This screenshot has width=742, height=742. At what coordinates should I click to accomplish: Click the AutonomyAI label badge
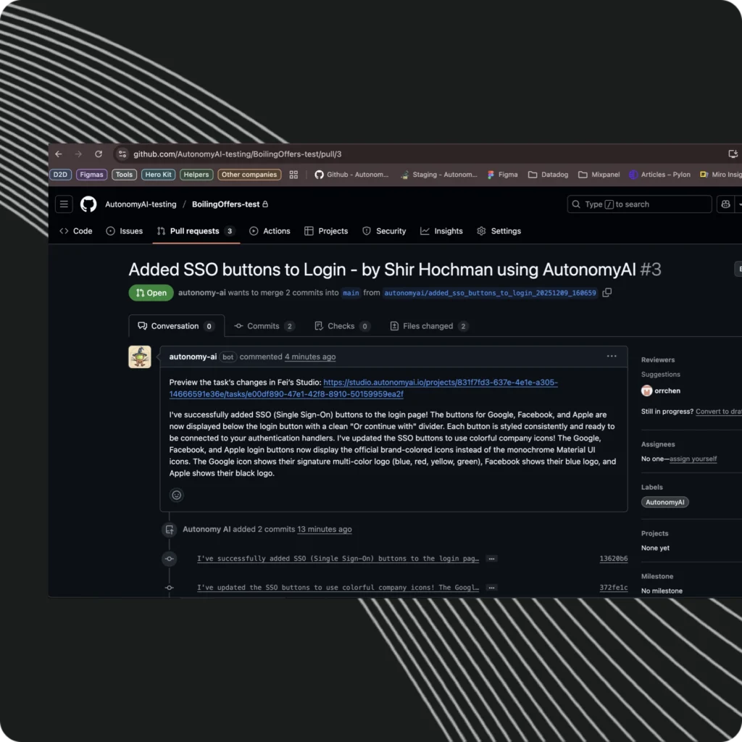click(x=665, y=502)
